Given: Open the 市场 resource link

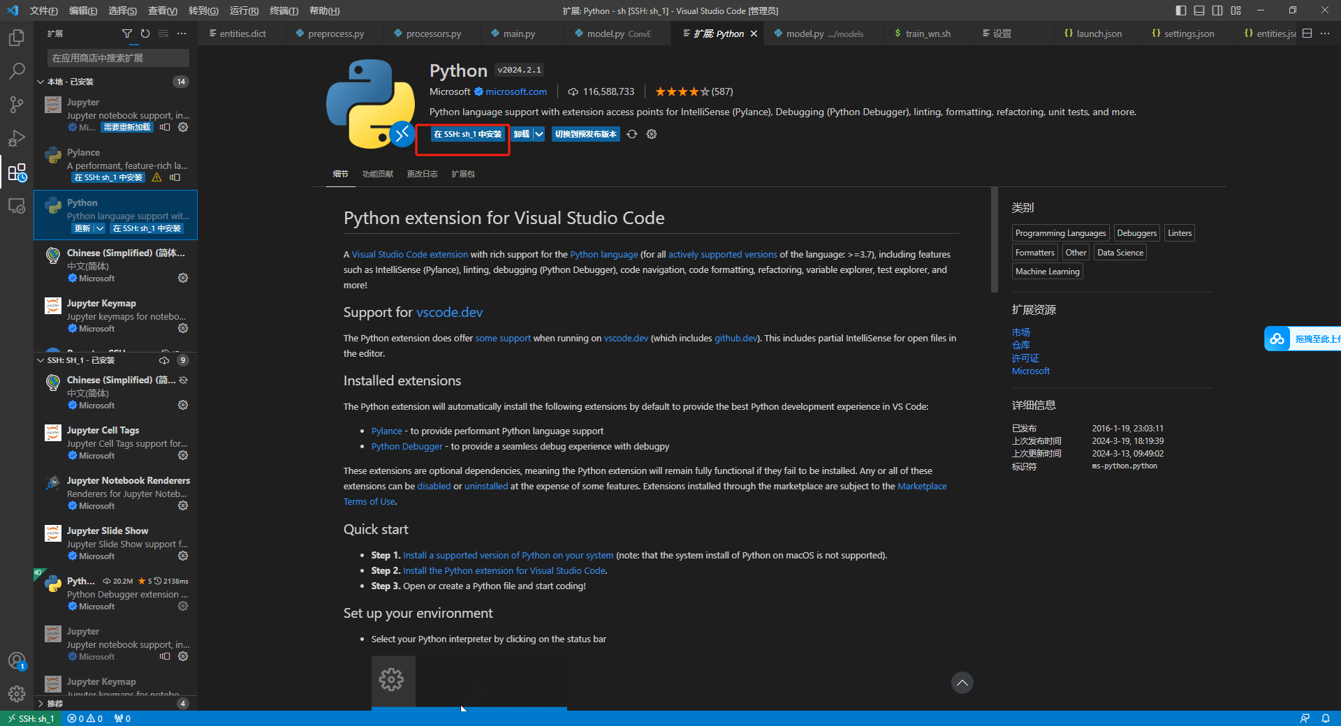Looking at the screenshot, I should point(1021,332).
